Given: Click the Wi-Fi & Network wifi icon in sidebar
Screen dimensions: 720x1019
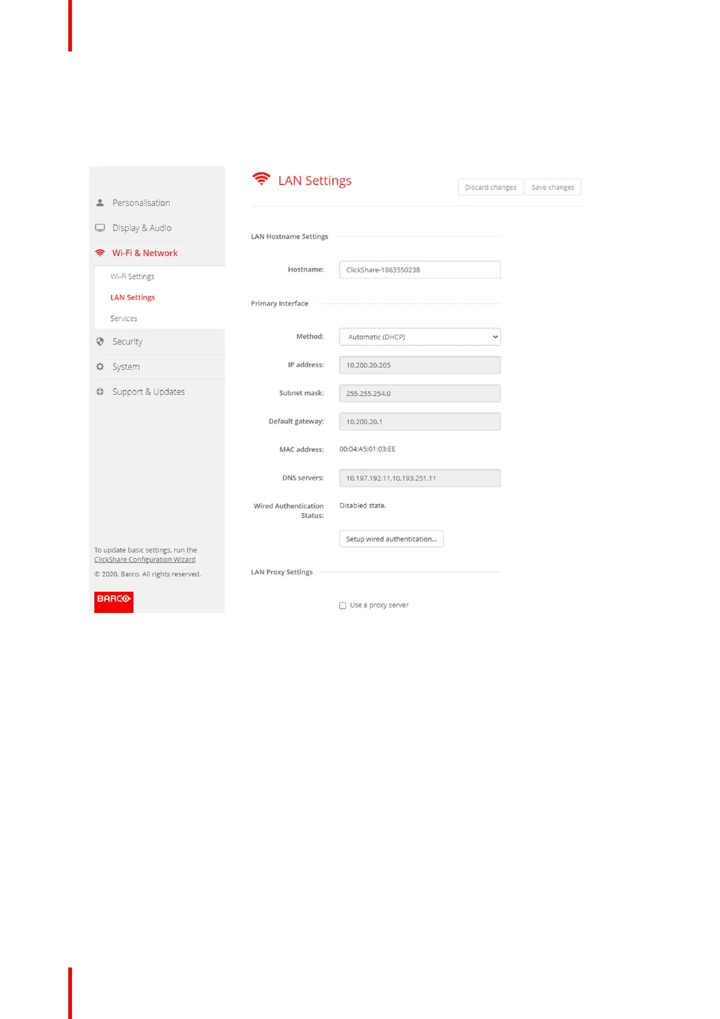Looking at the screenshot, I should [100, 253].
